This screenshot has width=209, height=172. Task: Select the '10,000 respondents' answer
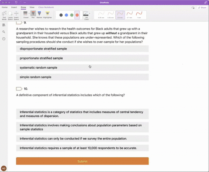pyautogui.click(x=82, y=148)
